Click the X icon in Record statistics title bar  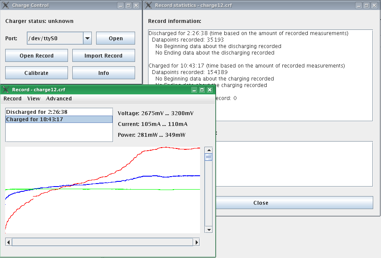(x=148, y=5)
